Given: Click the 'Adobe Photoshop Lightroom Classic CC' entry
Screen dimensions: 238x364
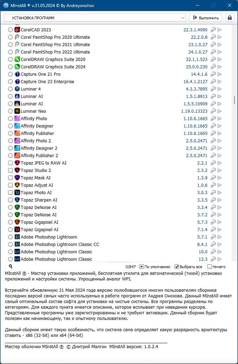Looking at the screenshot, I should click(60, 245).
